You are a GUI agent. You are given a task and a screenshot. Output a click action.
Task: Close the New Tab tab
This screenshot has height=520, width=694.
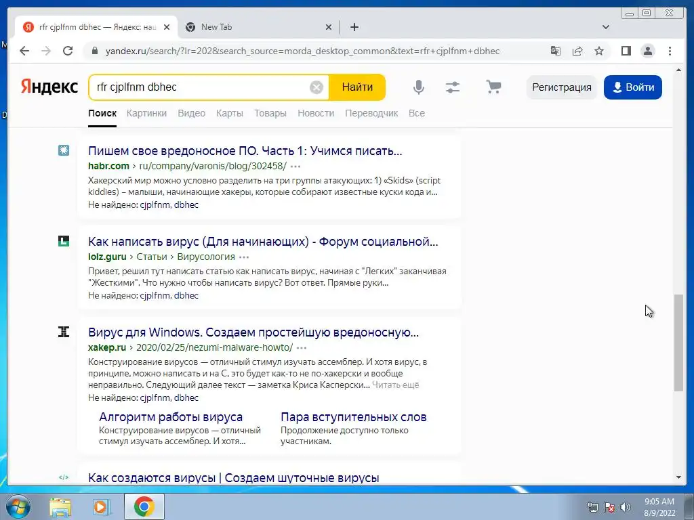[x=329, y=27]
